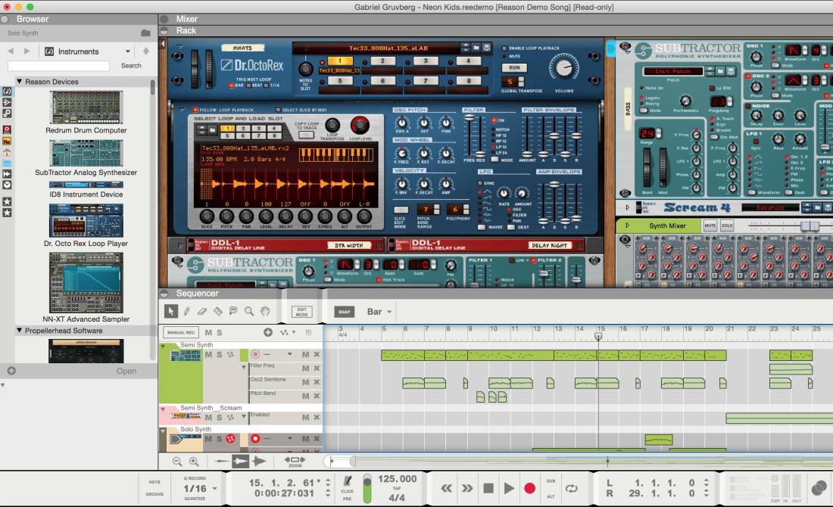
Task: Click the playhead marker at bar 15
Action: point(598,335)
